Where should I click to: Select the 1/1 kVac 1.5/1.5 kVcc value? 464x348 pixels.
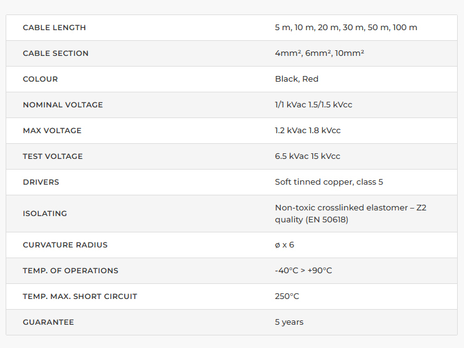[x=314, y=105]
